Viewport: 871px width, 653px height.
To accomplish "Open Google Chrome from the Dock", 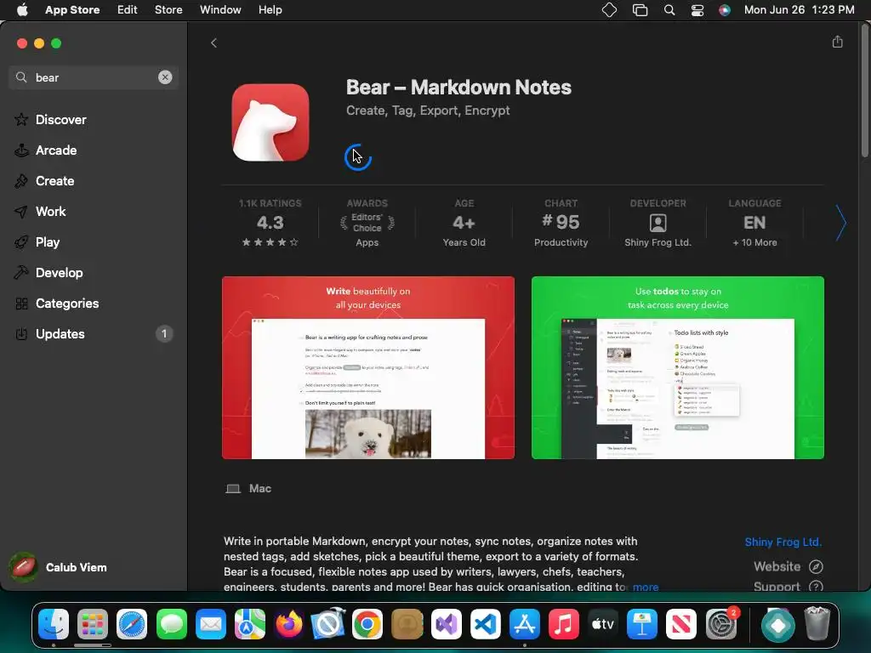I will (367, 625).
